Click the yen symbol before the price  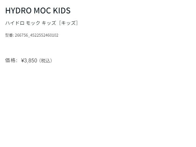pos(23,60)
